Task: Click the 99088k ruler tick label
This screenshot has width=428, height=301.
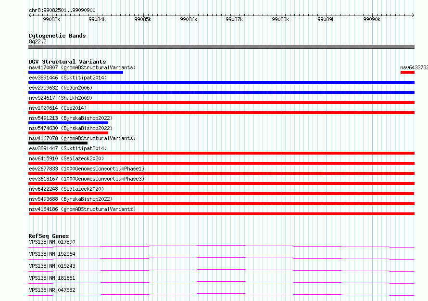Action: tap(280, 19)
